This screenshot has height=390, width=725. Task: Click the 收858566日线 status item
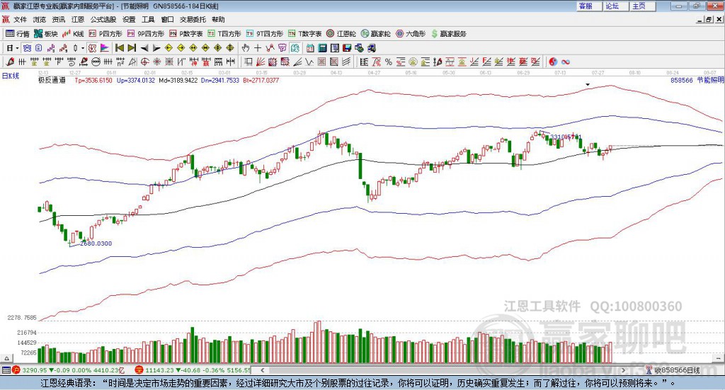[x=673, y=370]
